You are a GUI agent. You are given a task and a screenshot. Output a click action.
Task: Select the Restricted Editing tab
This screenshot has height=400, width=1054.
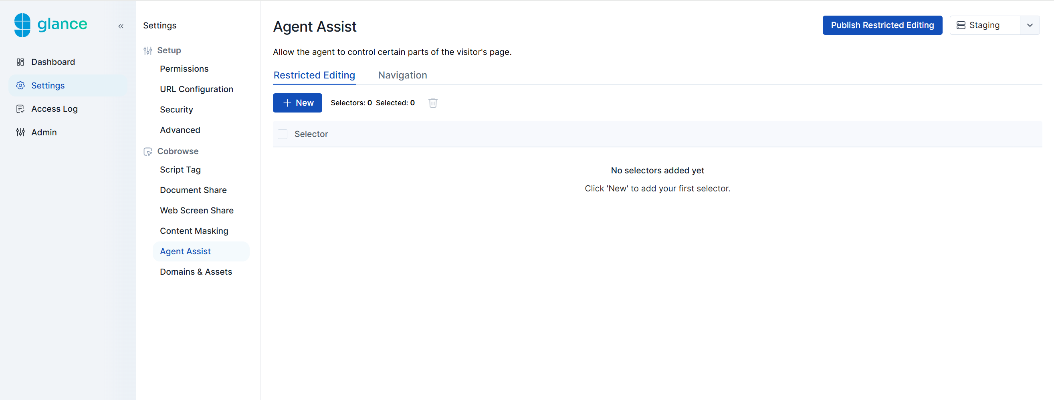tap(314, 75)
